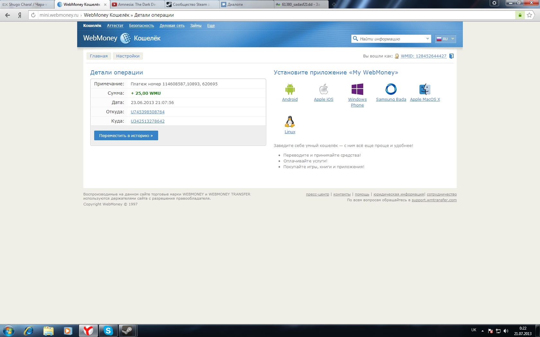Open the Apple MacOS X Finder icon
This screenshot has height=337, width=540.
coord(425,89)
